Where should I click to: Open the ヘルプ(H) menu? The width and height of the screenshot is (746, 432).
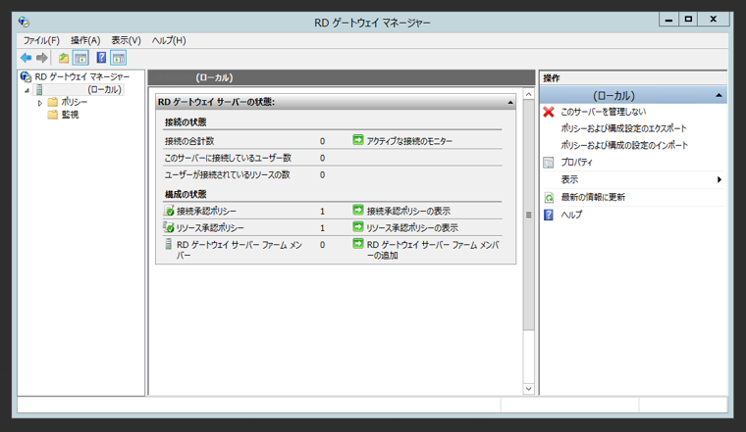click(x=169, y=40)
